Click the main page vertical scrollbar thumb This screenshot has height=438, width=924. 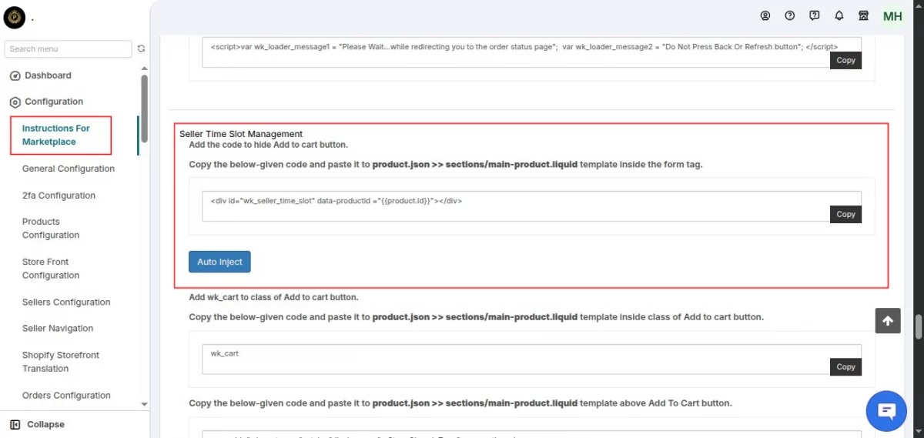tap(918, 327)
